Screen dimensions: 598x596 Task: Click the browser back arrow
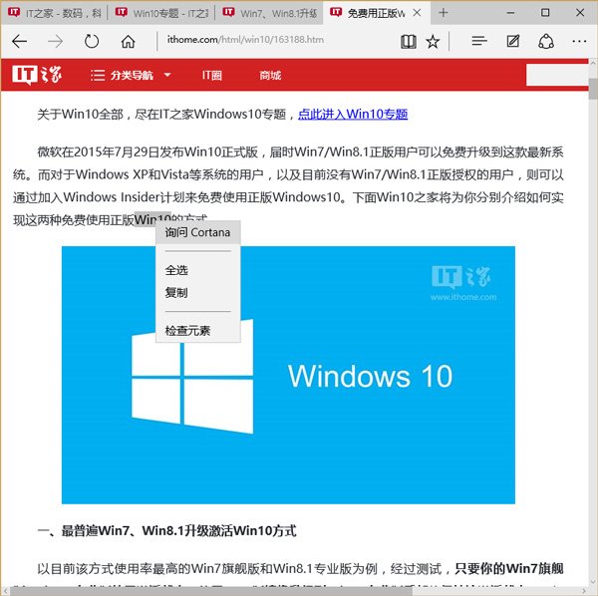click(x=20, y=42)
